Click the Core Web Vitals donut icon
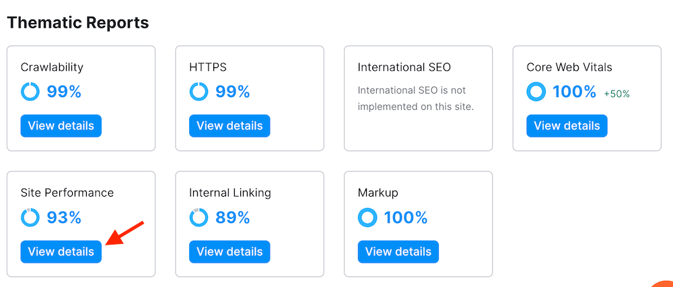 point(536,92)
